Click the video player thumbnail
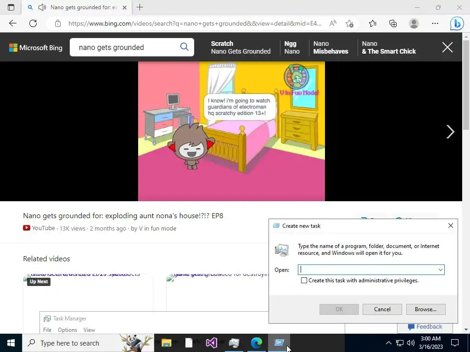This screenshot has height=352, width=470. (x=231, y=132)
